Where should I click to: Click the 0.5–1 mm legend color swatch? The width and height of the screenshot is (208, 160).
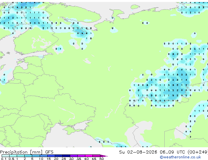click(x=13, y=156)
